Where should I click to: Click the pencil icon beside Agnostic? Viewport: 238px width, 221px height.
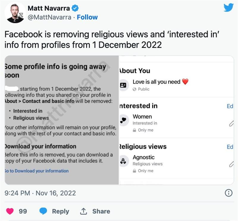point(231,164)
